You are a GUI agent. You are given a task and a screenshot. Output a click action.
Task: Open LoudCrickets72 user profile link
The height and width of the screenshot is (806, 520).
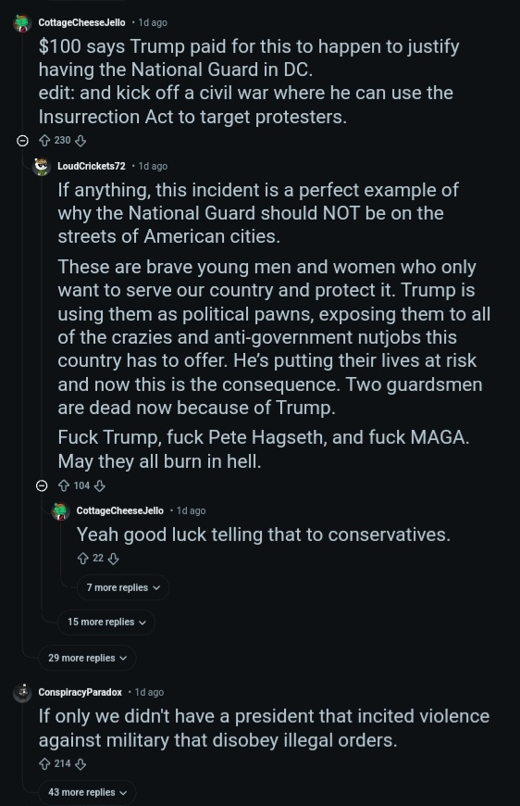tap(92, 166)
